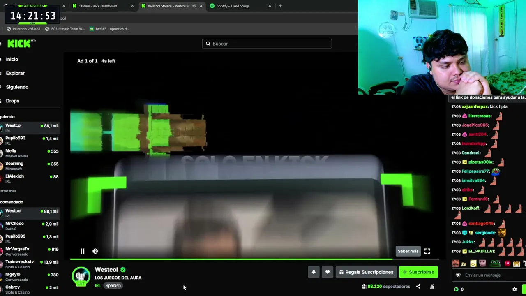Click the report siren icon below Suscribirse
526x296 pixels.
432,287
